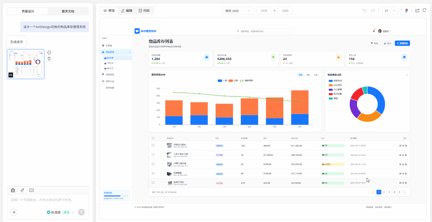The image size is (432, 222).
Task: Click the share icon in top toolbar
Action: [x=417, y=10]
